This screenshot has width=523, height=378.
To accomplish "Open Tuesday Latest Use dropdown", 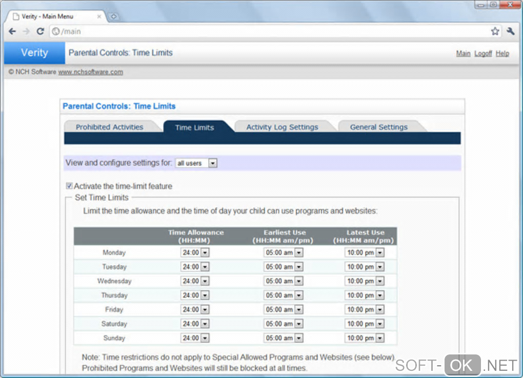I will 364,267.
